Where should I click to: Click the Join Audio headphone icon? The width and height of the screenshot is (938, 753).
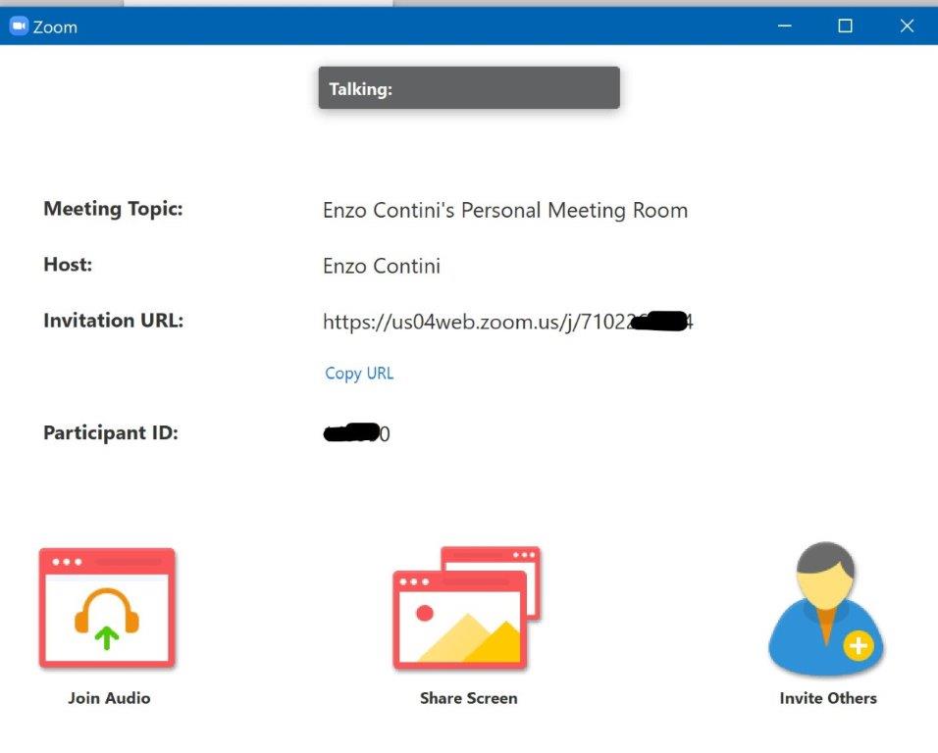tap(107, 609)
